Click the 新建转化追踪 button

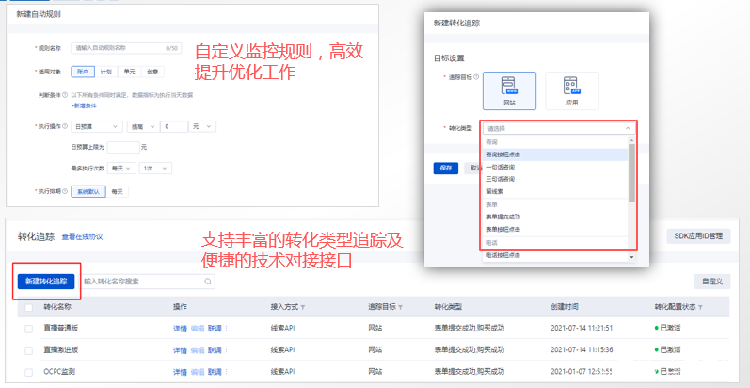pos(47,281)
